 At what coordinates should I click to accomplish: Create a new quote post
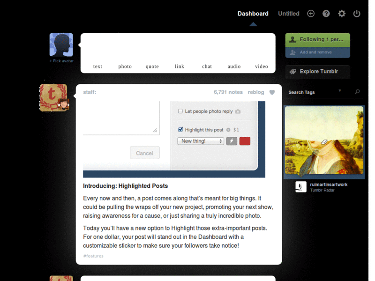(x=152, y=67)
